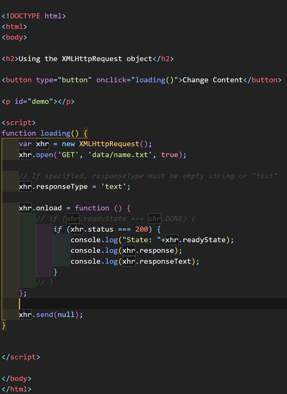Click the closing html tag

(x=16, y=389)
